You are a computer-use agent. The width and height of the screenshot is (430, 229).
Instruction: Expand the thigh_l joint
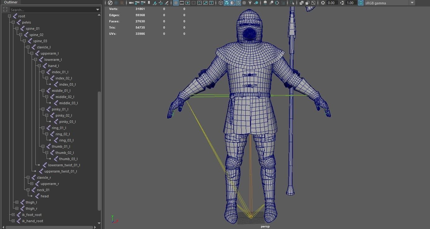tap(17, 202)
